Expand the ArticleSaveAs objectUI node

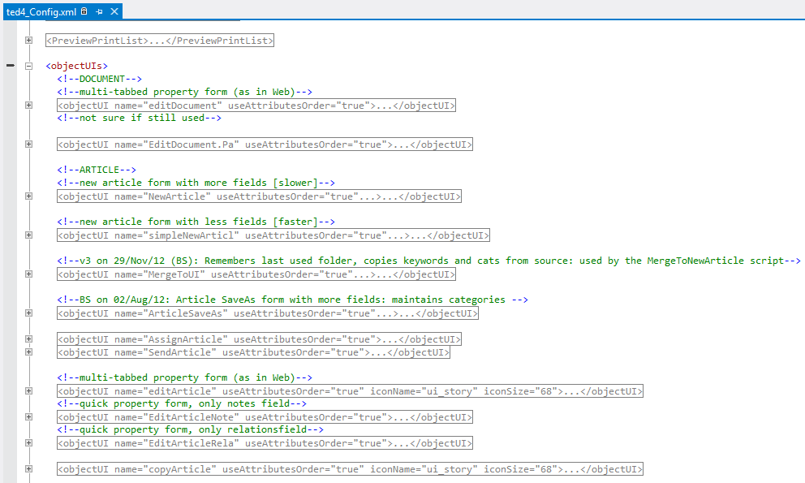(28, 313)
